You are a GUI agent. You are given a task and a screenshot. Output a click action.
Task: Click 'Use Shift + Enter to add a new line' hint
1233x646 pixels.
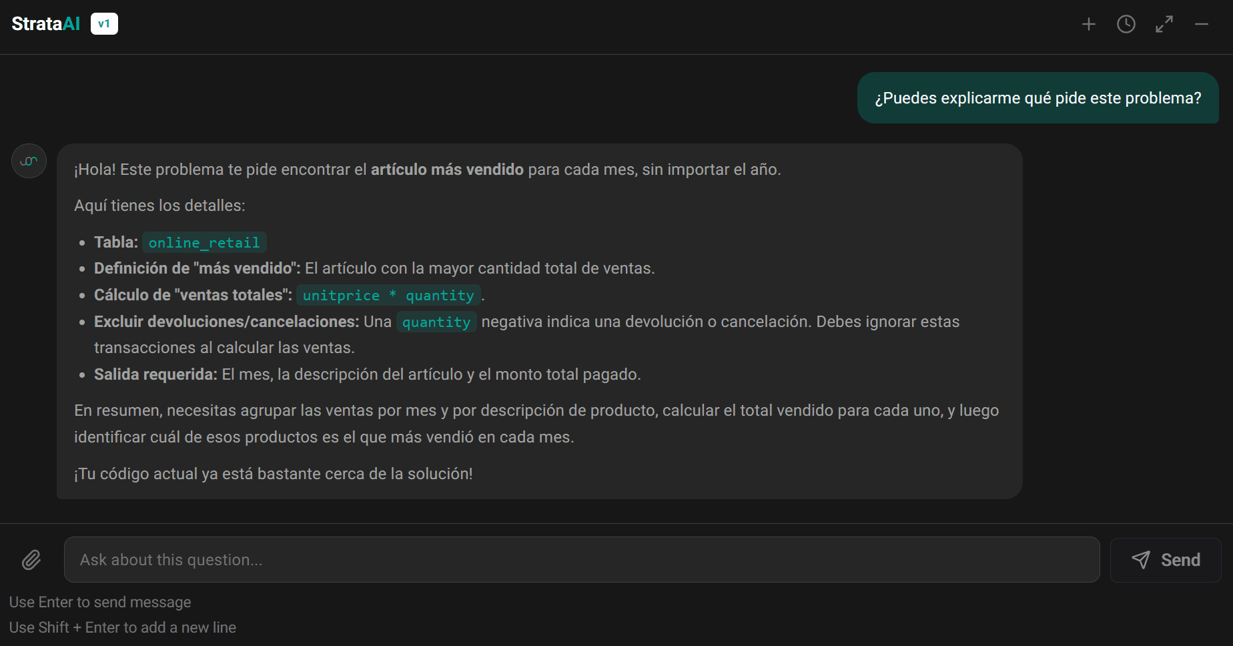click(123, 627)
